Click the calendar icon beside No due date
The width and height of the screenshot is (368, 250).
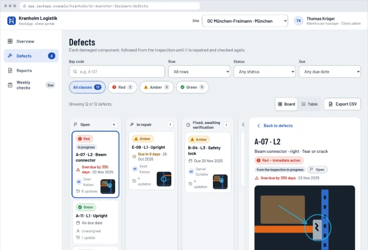click(x=78, y=223)
